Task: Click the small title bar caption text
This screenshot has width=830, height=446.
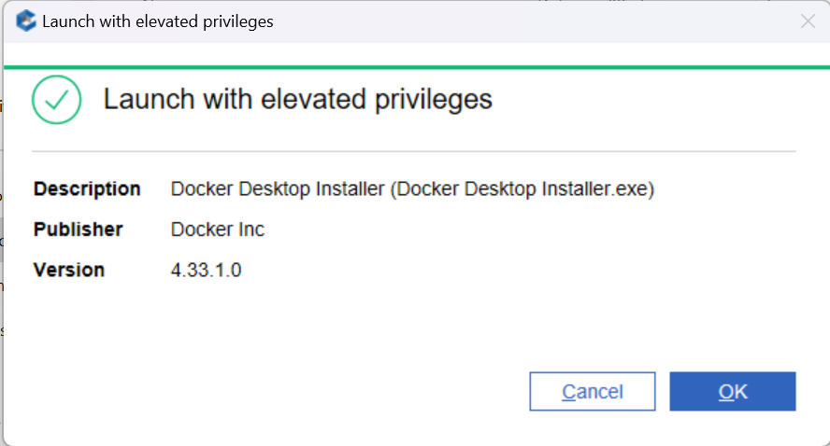Action: click(157, 21)
